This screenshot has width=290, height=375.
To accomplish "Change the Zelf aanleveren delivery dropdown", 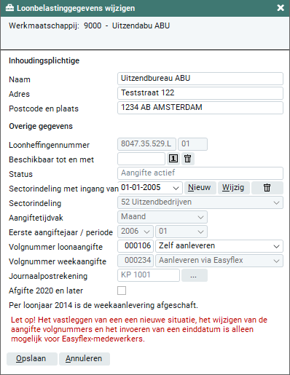I will point(219,246).
